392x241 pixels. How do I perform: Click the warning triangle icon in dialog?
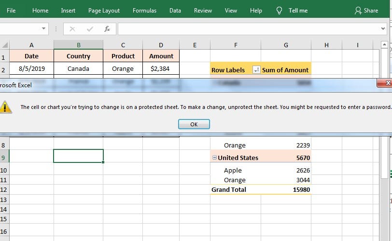click(x=5, y=107)
